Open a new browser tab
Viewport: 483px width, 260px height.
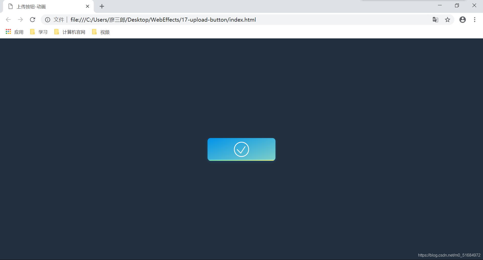click(x=102, y=6)
